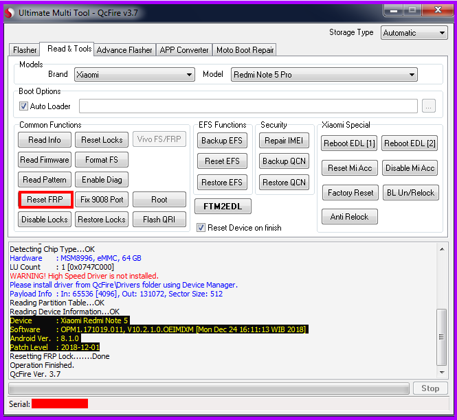The width and height of the screenshot is (457, 420).
Task: Click the 'Hardware : MSM8996, eMMC, 64 GB' line
Action: click(76, 258)
